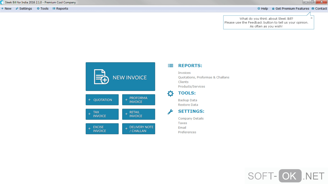This screenshot has height=184, width=328.
Task: Click the SETTINGS: heading
Action: click(191, 111)
